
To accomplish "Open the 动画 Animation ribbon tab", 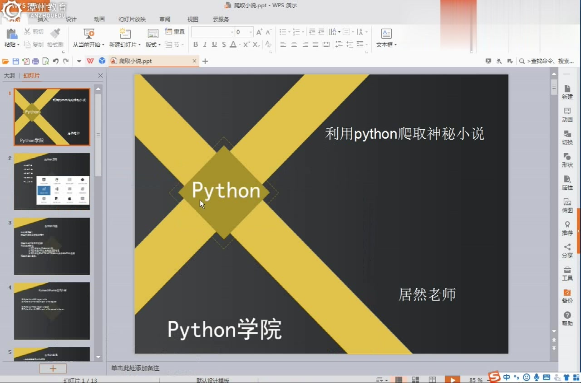I will click(x=99, y=19).
